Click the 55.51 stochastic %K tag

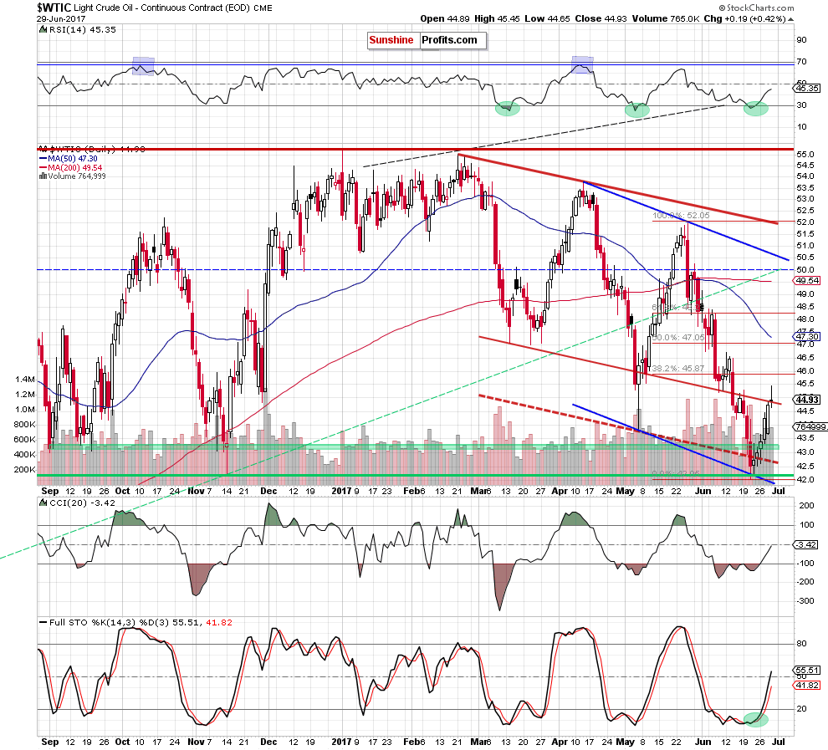click(x=808, y=671)
